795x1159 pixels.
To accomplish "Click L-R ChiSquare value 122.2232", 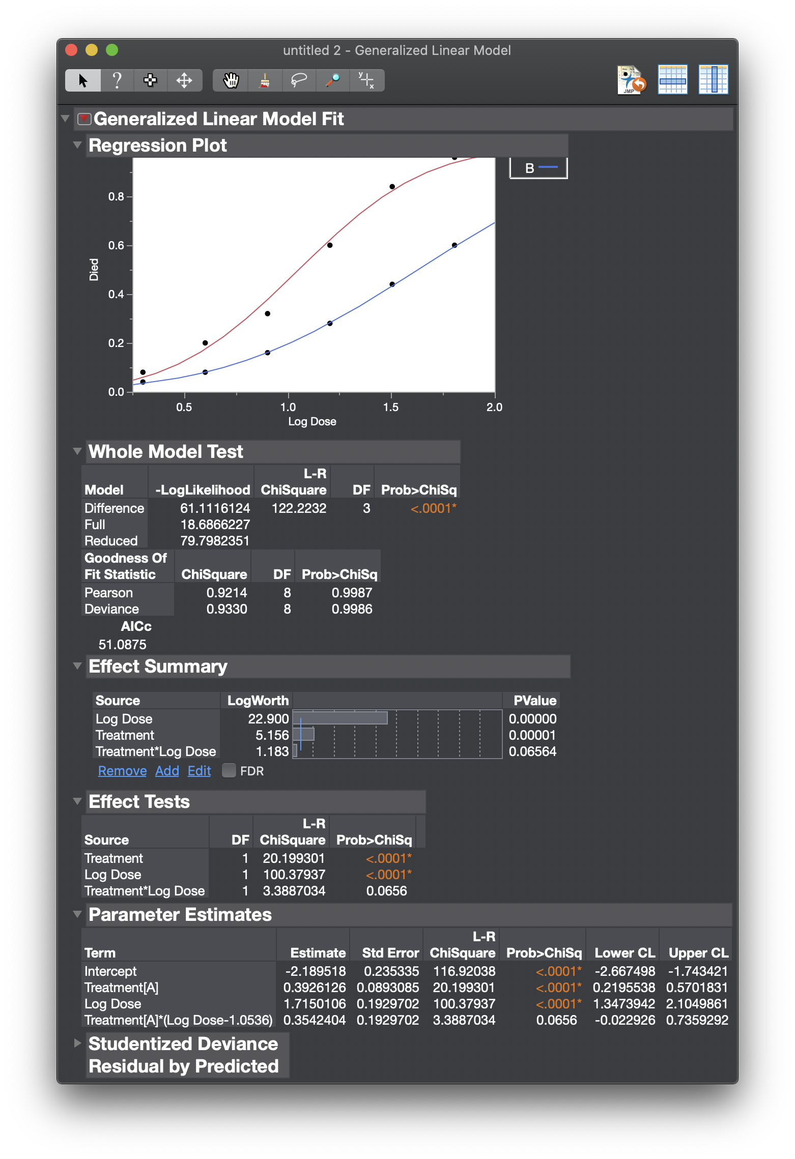I will click(299, 508).
